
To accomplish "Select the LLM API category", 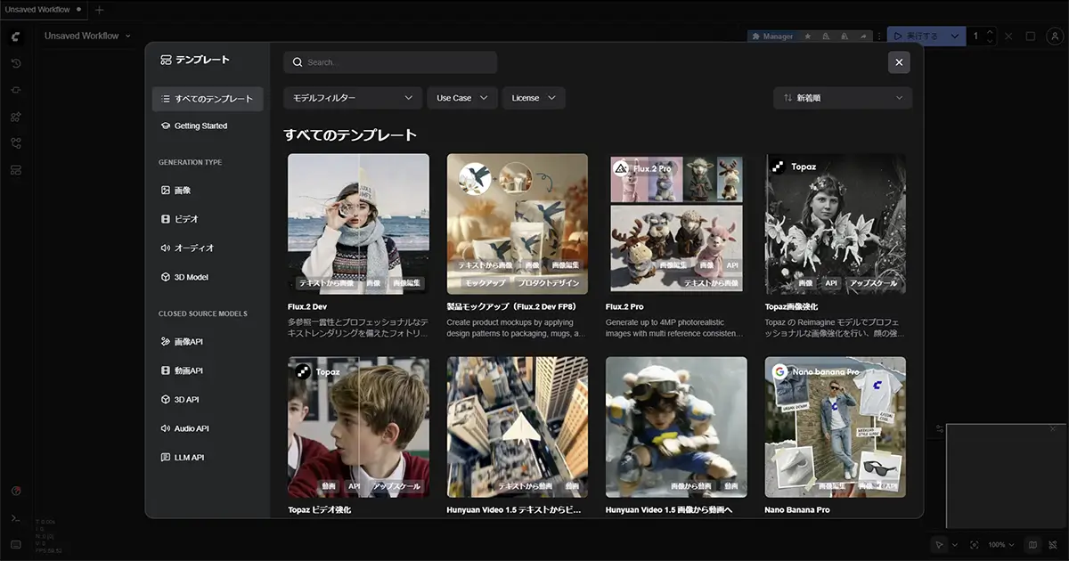I will point(188,457).
